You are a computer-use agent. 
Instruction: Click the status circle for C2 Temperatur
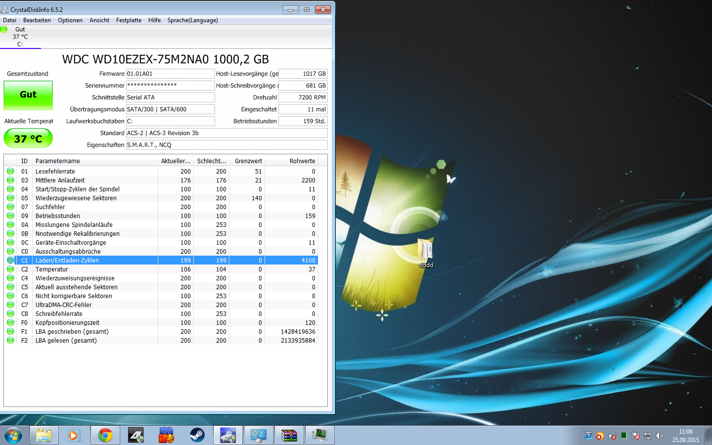coord(10,269)
